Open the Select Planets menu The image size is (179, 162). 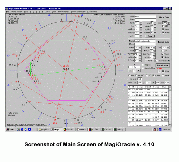click(64, 12)
